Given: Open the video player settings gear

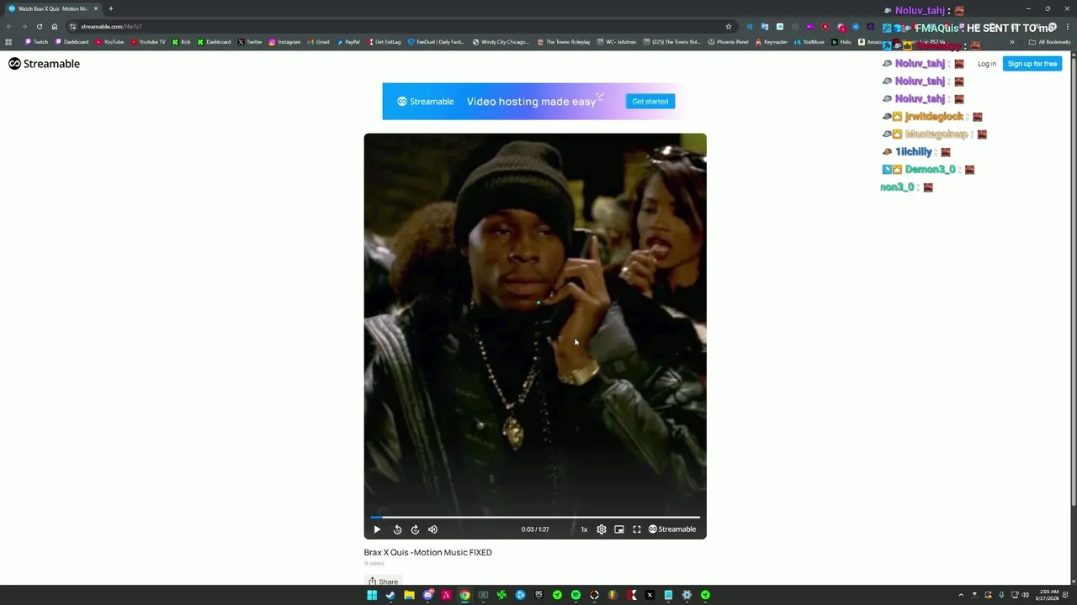Looking at the screenshot, I should (602, 529).
